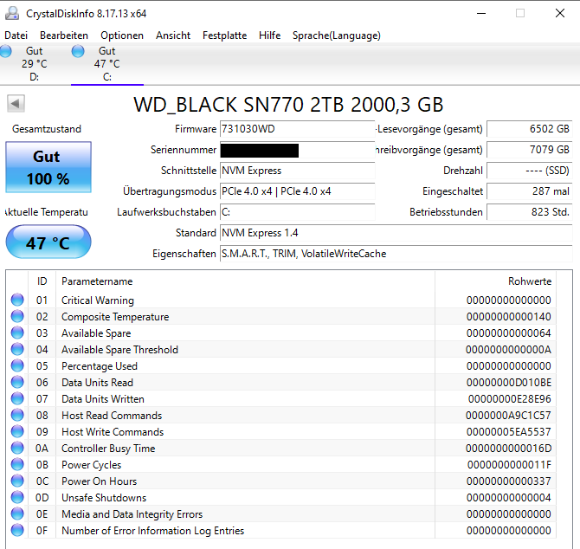This screenshot has height=549, width=580.
Task: Open the Sprache(Language) menu
Action: 337,36
